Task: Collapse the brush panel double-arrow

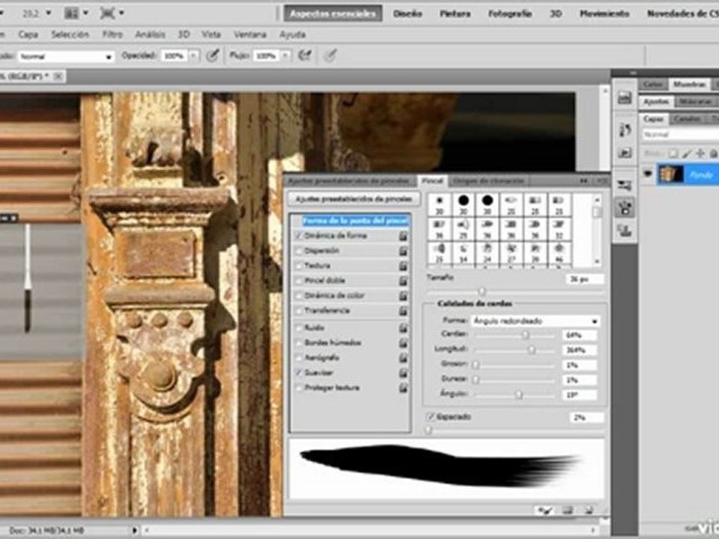Action: click(x=583, y=181)
